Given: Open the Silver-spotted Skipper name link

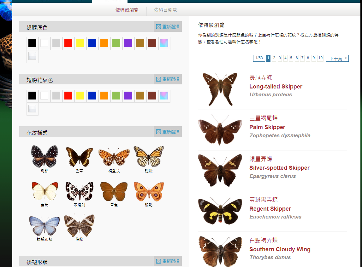Looking at the screenshot, I should 279,168.
